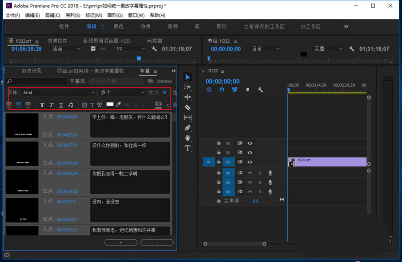Apply underline formatting to the caption text
The width and height of the screenshot is (402, 262).
(x=60, y=104)
